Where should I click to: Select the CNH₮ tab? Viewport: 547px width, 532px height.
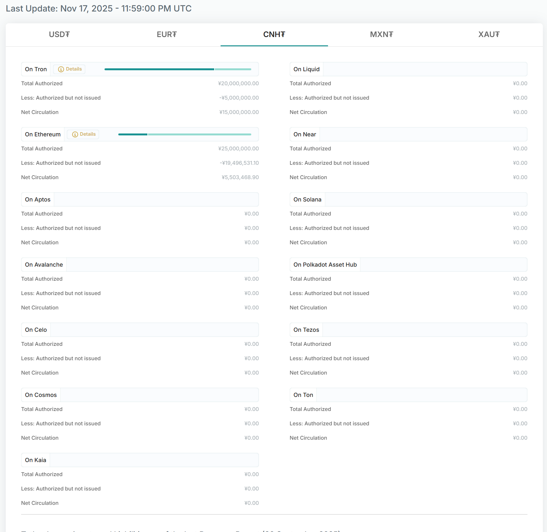click(274, 34)
